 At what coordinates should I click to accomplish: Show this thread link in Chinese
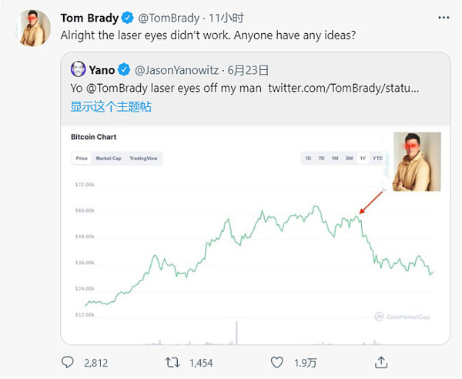click(x=110, y=106)
